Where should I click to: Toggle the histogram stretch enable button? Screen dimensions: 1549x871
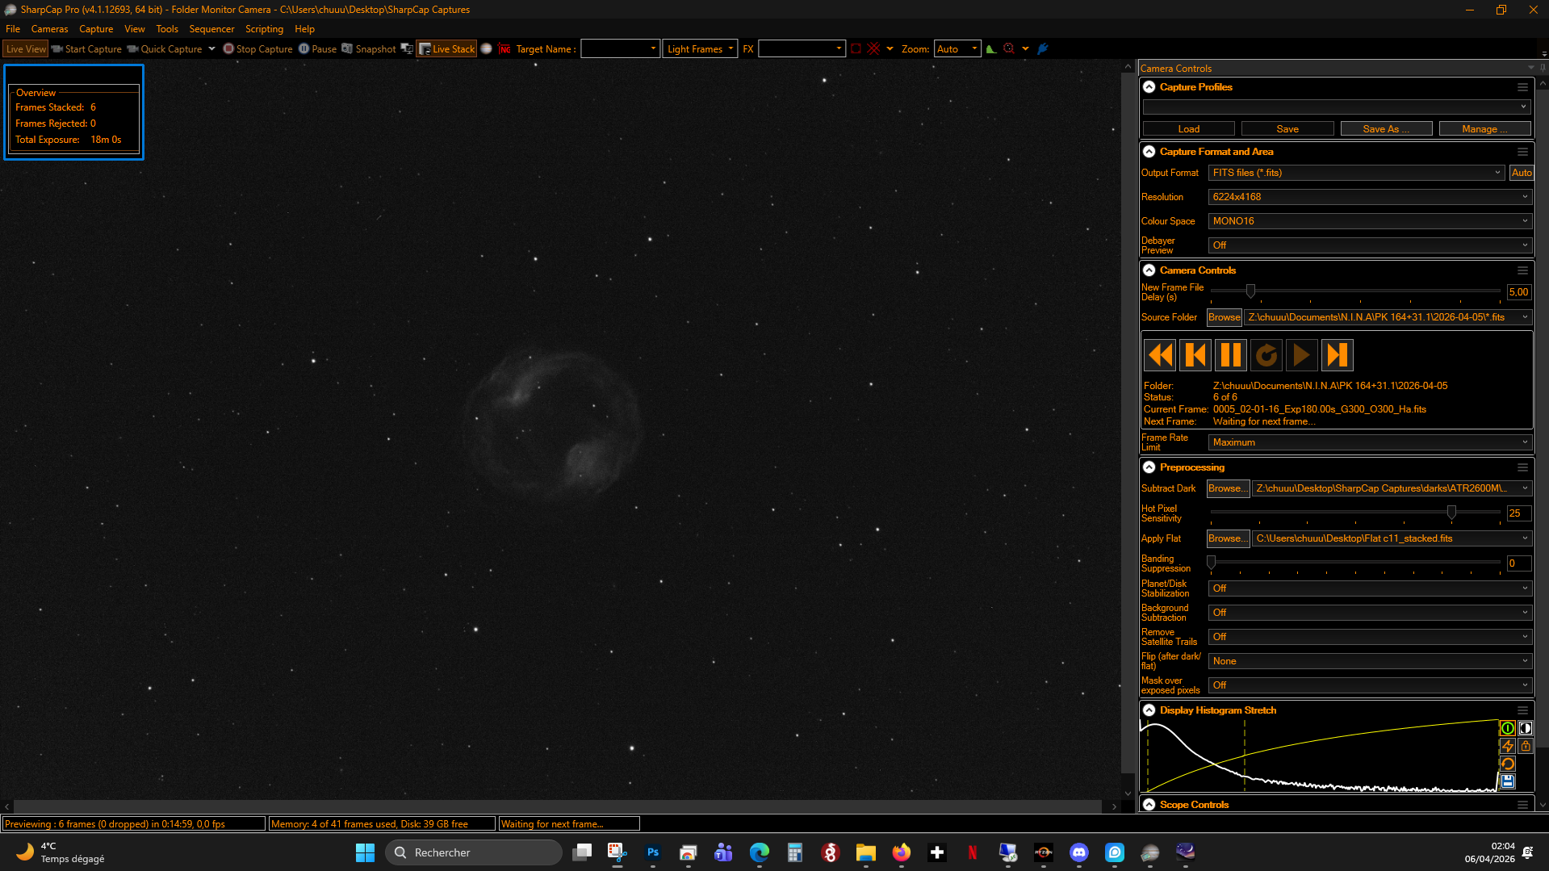1507,728
